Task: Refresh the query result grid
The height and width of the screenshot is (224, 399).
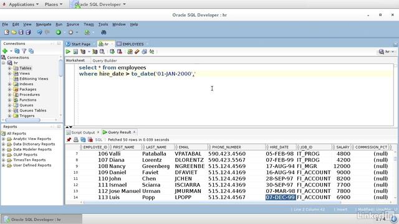Action: [83, 139]
